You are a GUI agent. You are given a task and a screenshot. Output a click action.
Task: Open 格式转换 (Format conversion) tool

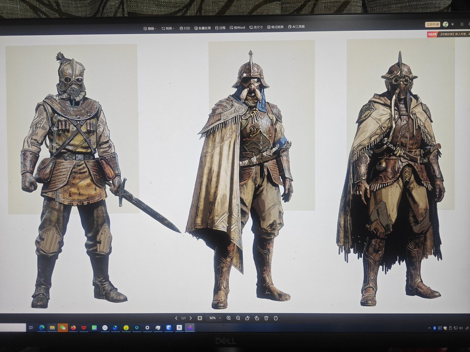coord(275,27)
